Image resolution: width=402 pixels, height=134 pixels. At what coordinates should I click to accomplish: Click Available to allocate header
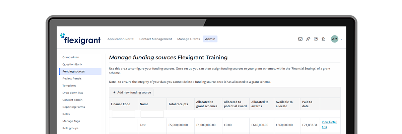point(284,104)
